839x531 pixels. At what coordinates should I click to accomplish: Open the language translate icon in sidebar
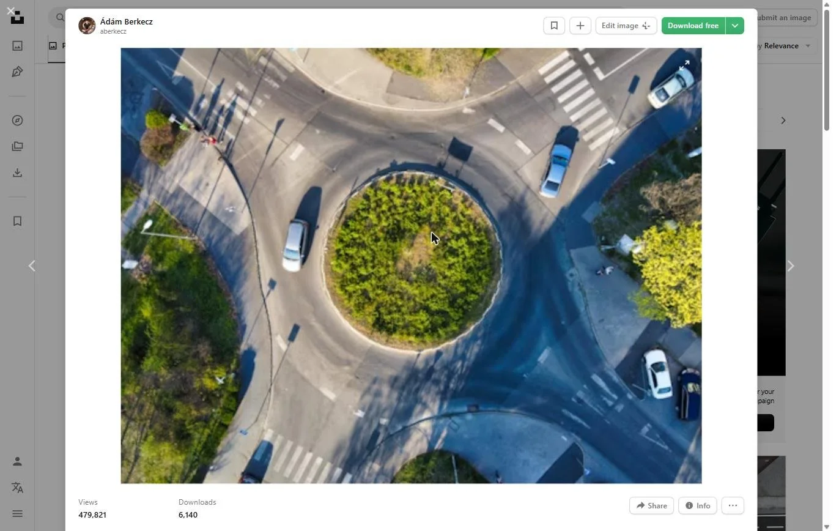point(18,488)
